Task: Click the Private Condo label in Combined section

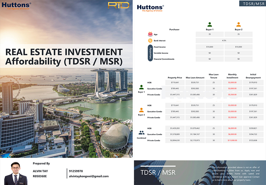Action: coord(154,141)
